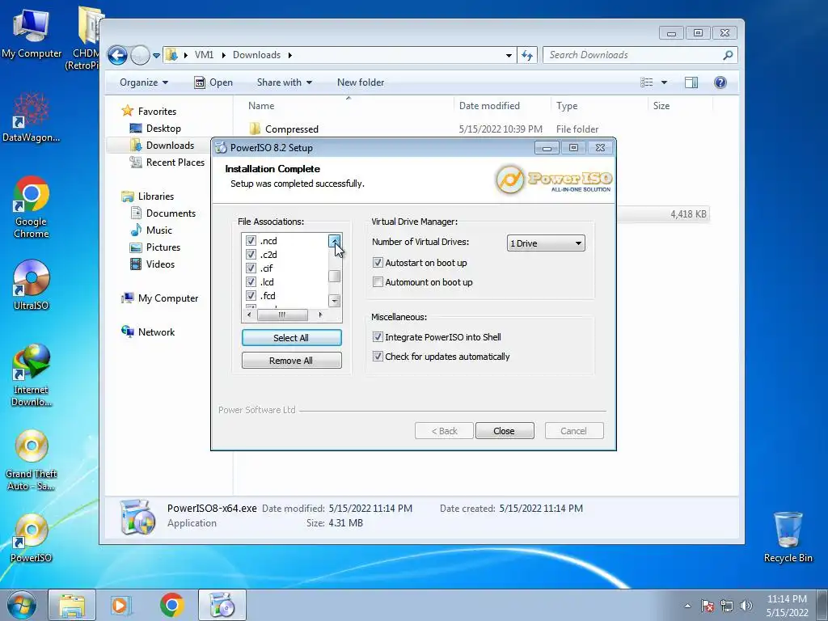Select Recent Places in sidebar
828x621 pixels.
tap(168, 162)
